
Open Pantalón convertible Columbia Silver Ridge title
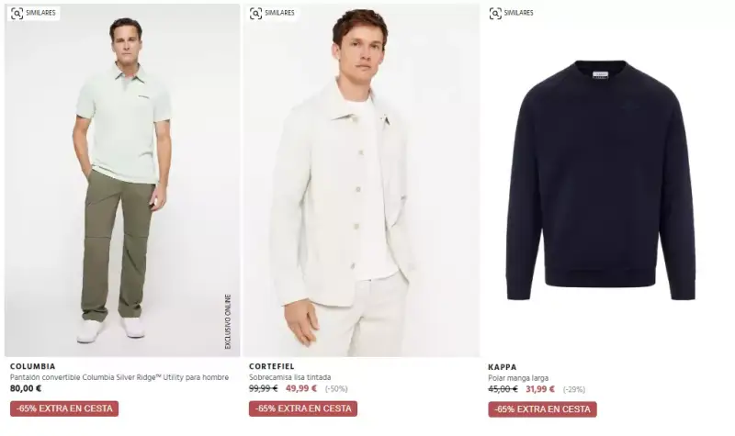click(119, 377)
